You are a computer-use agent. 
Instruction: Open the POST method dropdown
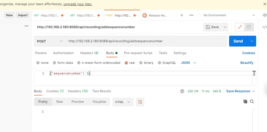50,41
